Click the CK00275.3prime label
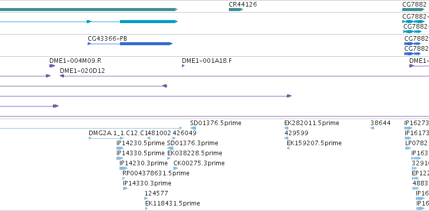The image size is (429, 211). tap(199, 163)
